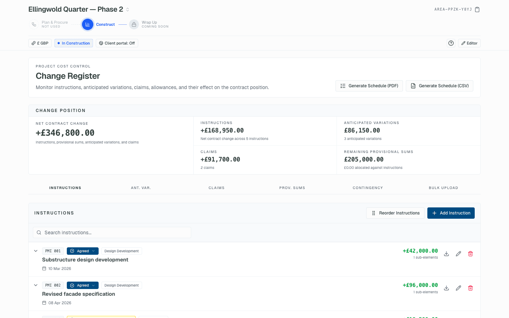Image resolution: width=509 pixels, height=318 pixels.
Task: Focus the Search instructions field
Action: pyautogui.click(x=112, y=232)
